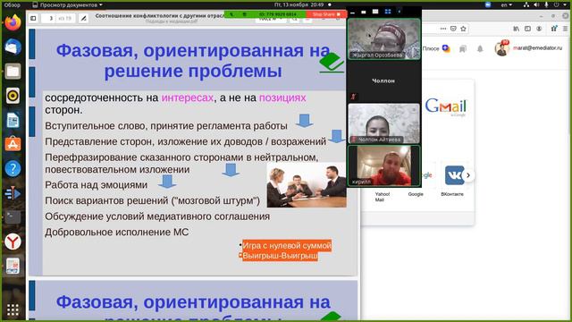Open Yandex collections bookmark icon
The image size is (572, 322).
point(463,49)
